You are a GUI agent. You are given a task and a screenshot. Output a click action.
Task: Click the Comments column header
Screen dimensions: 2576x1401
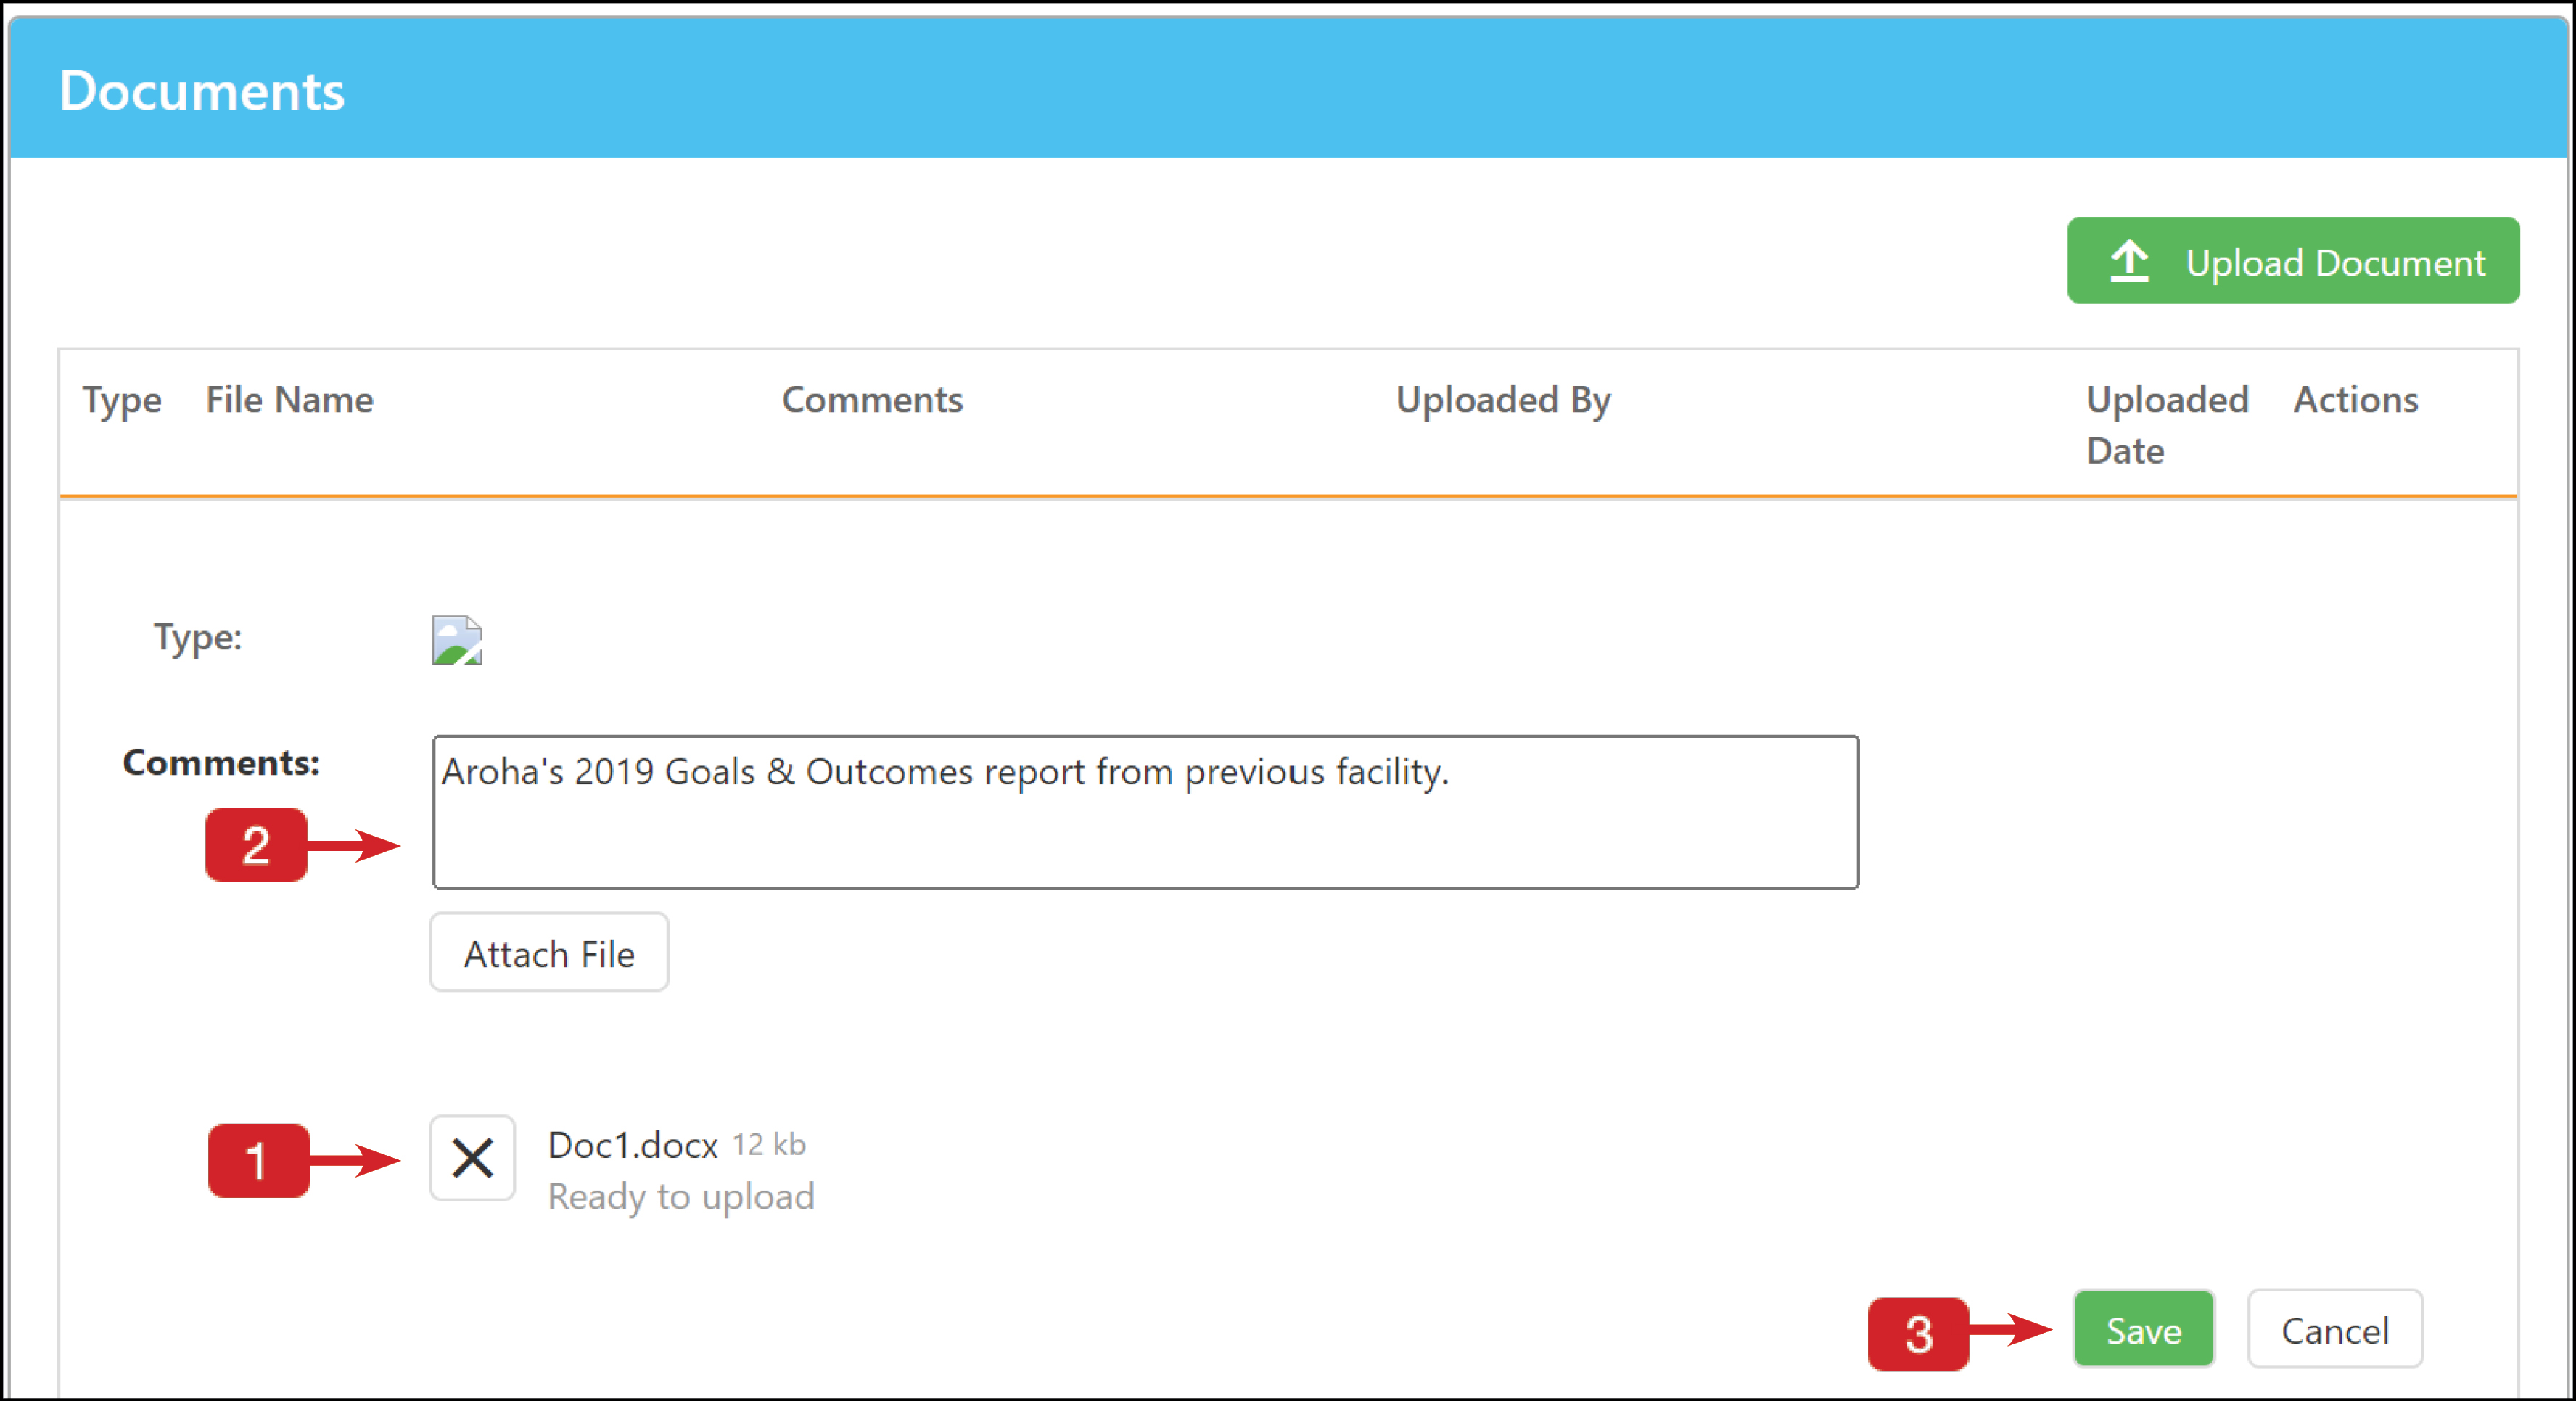click(872, 399)
